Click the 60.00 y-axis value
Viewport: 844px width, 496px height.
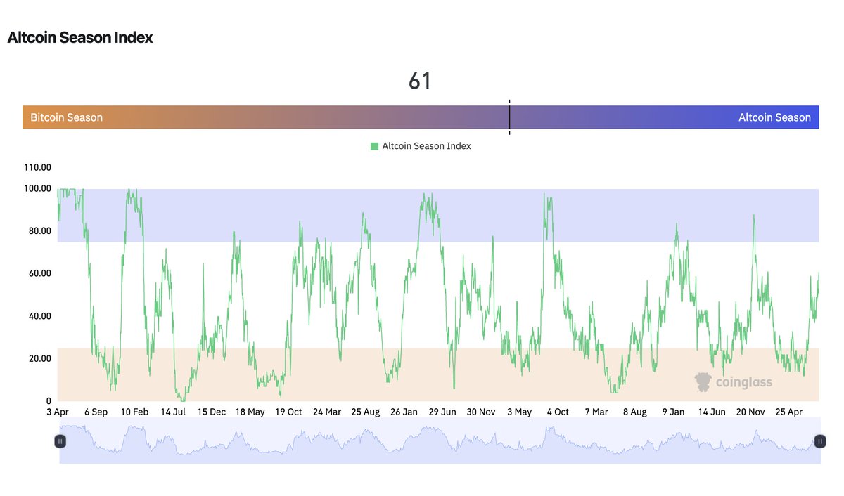39,273
